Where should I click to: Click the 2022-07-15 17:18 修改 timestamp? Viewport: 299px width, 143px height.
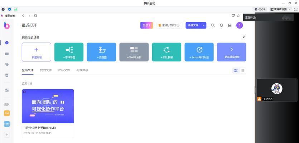37,133
